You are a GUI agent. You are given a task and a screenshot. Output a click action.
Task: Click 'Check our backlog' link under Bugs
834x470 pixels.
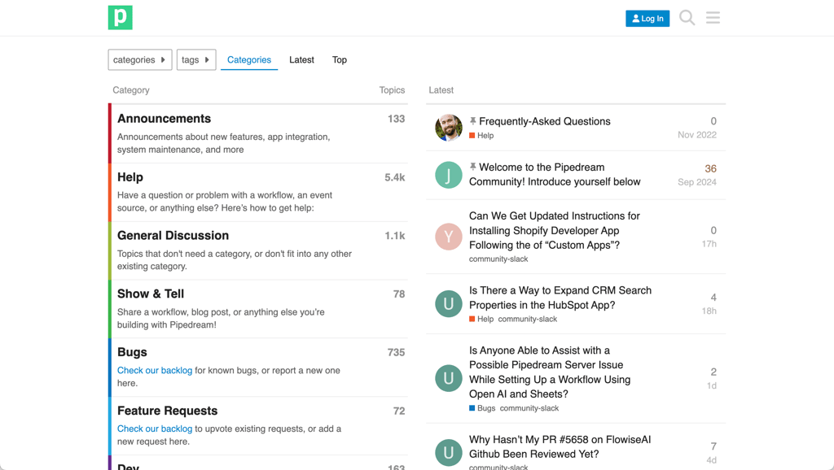click(x=155, y=370)
